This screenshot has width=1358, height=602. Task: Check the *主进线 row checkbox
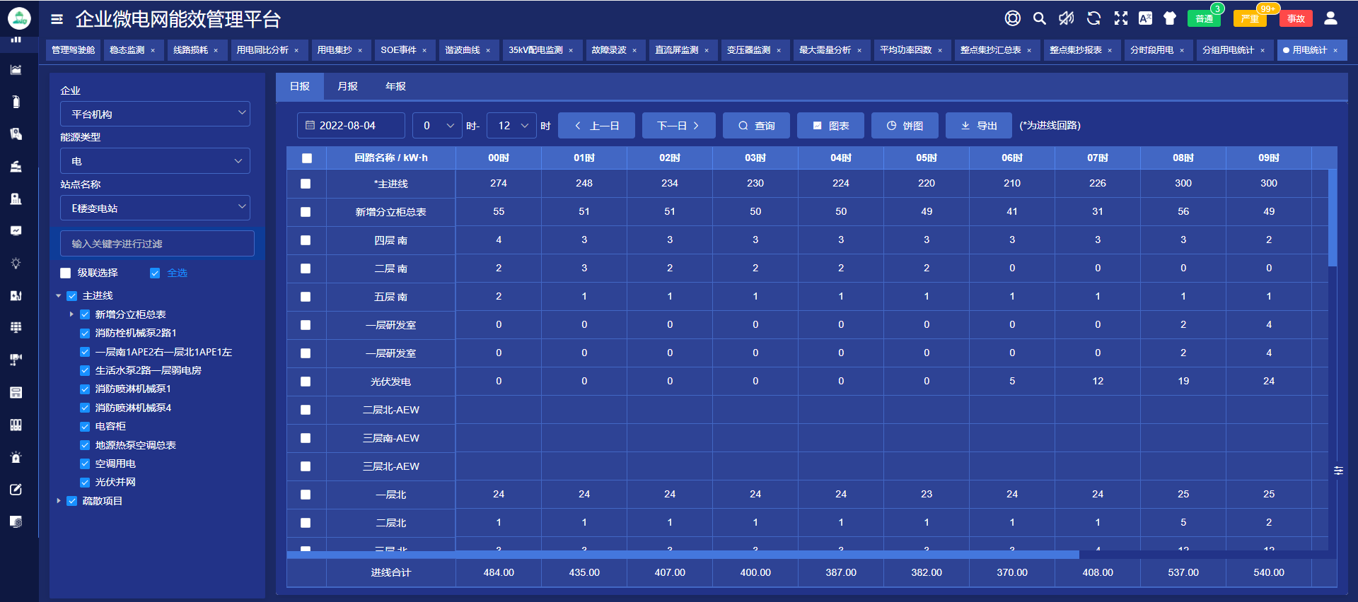click(x=306, y=184)
